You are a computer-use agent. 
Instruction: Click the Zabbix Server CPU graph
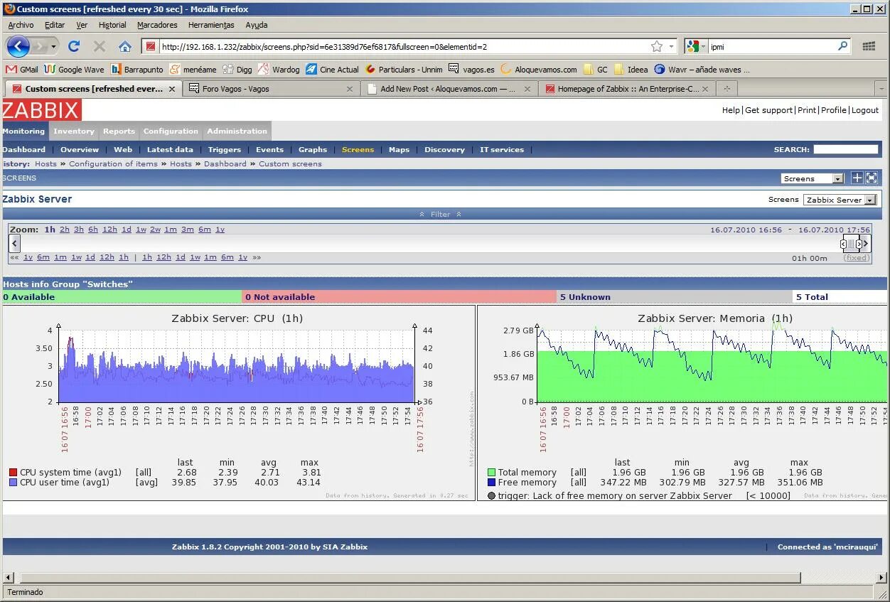(x=237, y=403)
